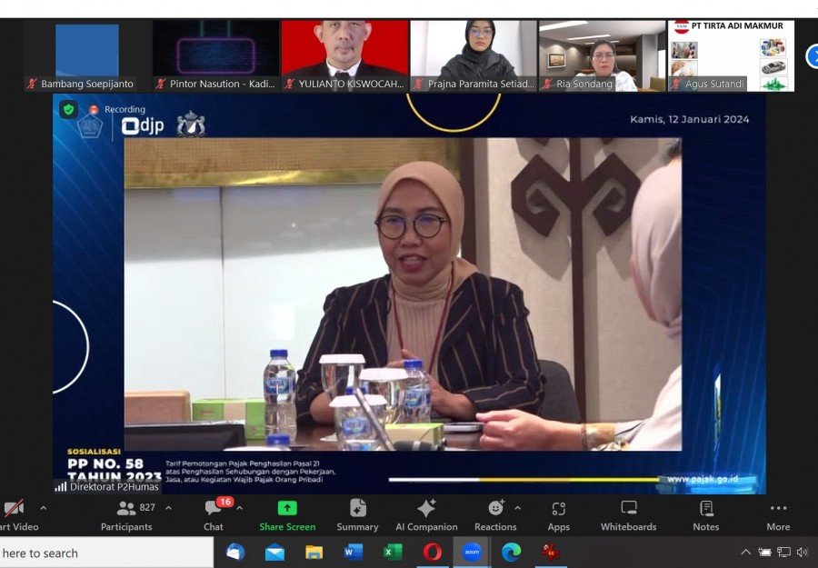Viewport: 818px width, 568px height.
Task: Show next participants with the blue arrow
Action: tap(812, 56)
